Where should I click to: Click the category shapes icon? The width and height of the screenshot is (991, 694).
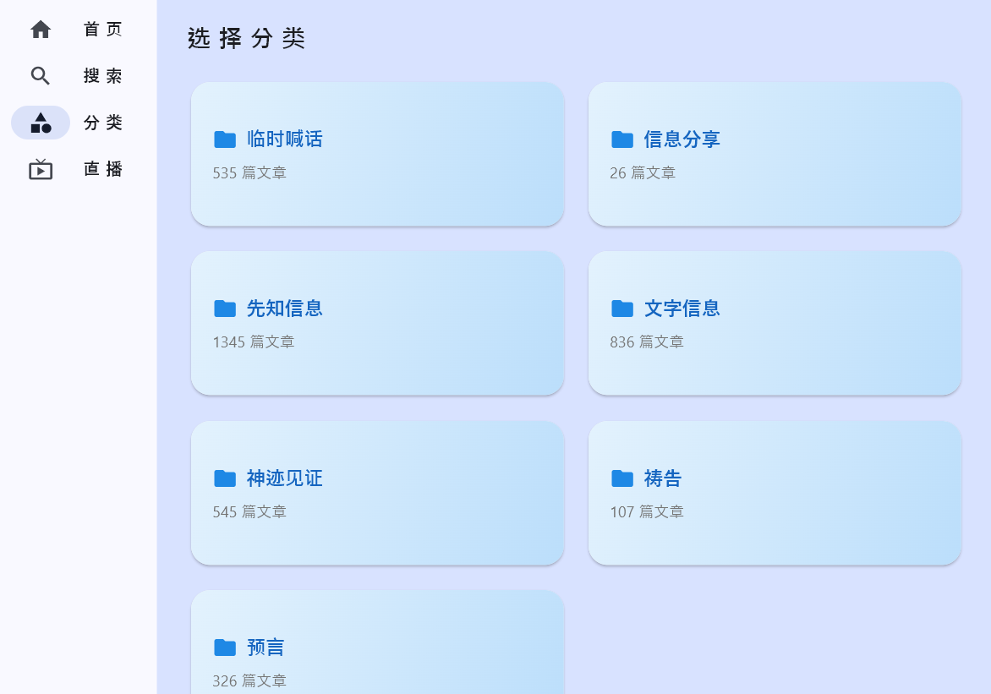[x=41, y=123]
